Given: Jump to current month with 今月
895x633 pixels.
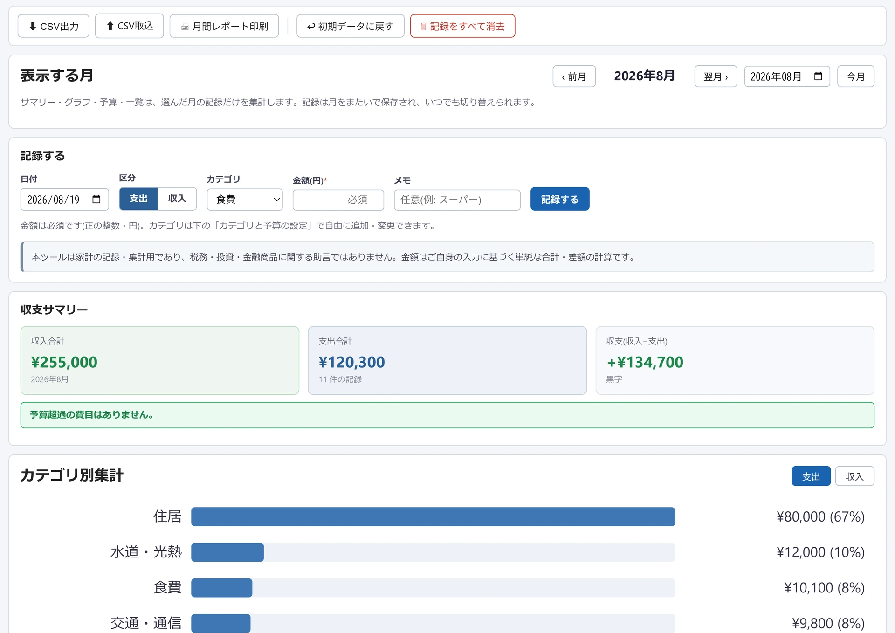Looking at the screenshot, I should pos(855,76).
